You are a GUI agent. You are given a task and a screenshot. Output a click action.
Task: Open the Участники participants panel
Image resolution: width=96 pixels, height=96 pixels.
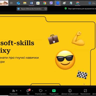coord(13,92)
